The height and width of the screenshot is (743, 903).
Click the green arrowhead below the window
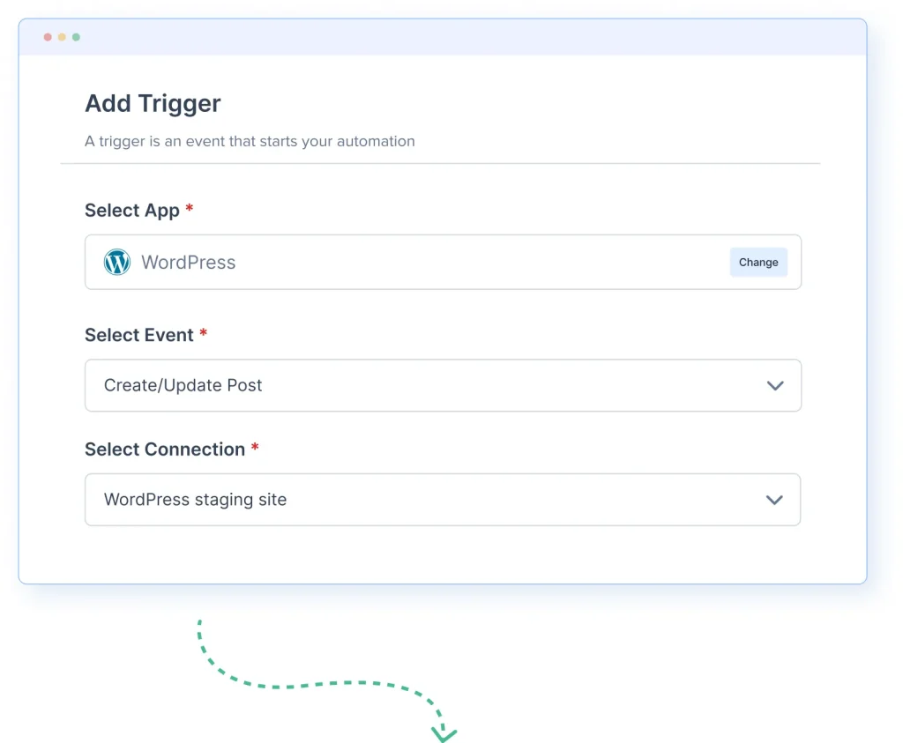pos(443,732)
